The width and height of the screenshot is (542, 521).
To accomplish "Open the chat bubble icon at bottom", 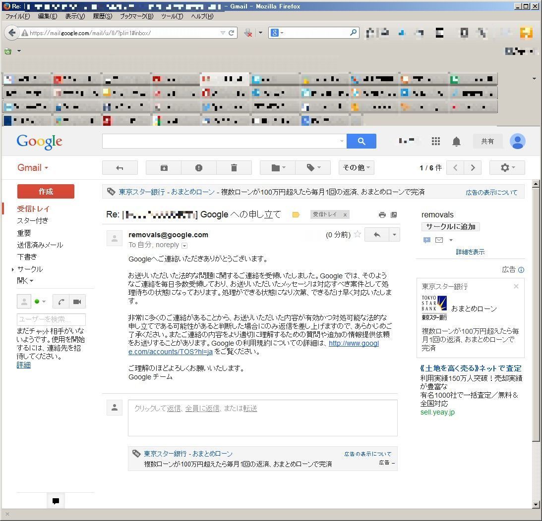I will click(x=56, y=501).
